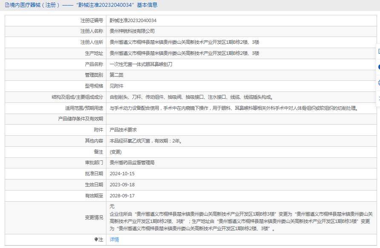
Task: Click the solid blue circle icon on right sidebar
Action: (378, 67)
